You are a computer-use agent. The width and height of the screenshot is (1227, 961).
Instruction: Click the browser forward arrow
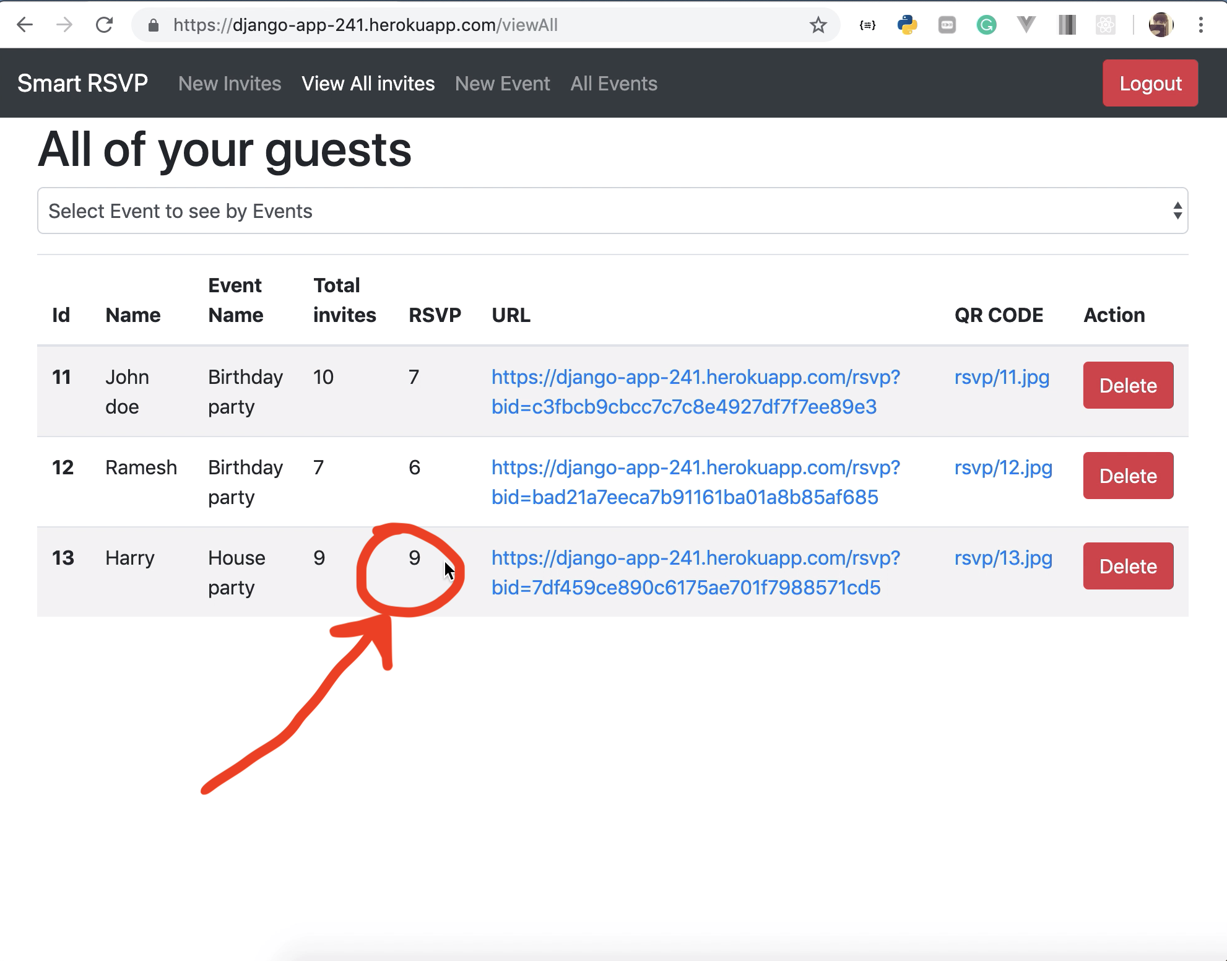tap(64, 25)
